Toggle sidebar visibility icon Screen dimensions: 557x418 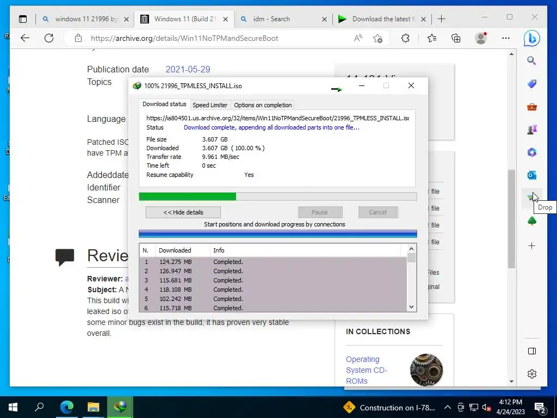(532, 351)
